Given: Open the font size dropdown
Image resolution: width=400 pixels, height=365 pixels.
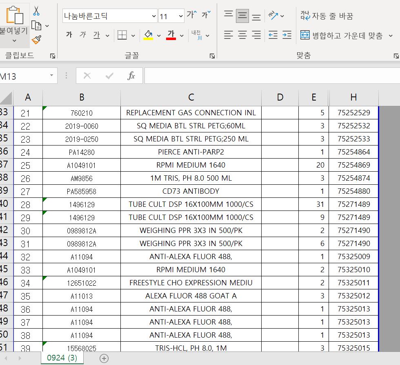Looking at the screenshot, I should point(180,16).
